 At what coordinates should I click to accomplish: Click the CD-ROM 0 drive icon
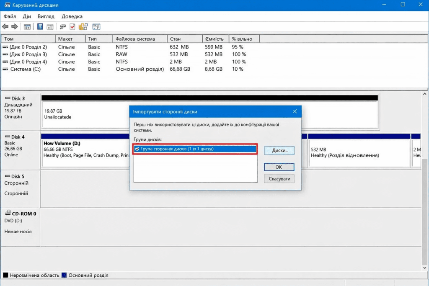[x=8, y=213]
